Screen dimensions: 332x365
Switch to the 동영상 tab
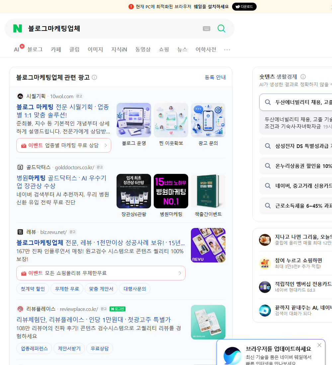coord(143,49)
